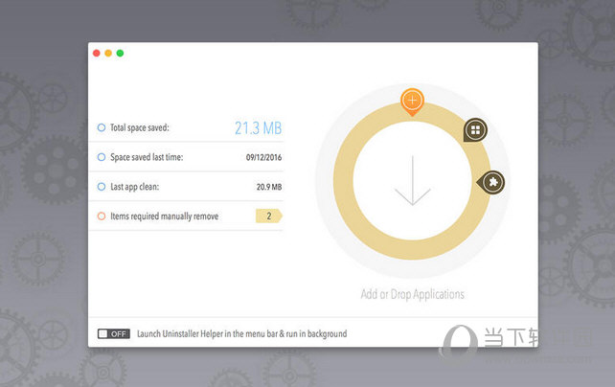Click the circle beside Space saved last time

pos(102,157)
